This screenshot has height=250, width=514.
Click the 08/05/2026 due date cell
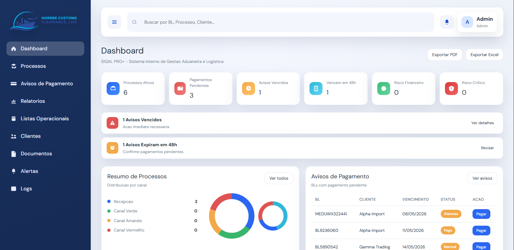pyautogui.click(x=414, y=214)
